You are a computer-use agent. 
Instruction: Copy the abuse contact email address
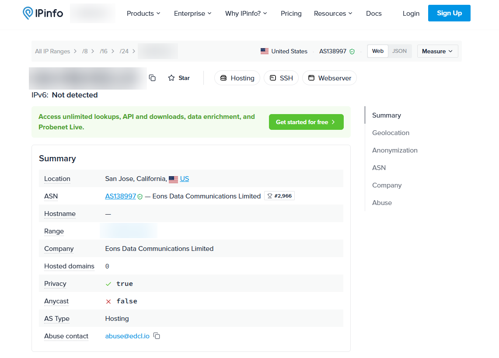click(157, 336)
